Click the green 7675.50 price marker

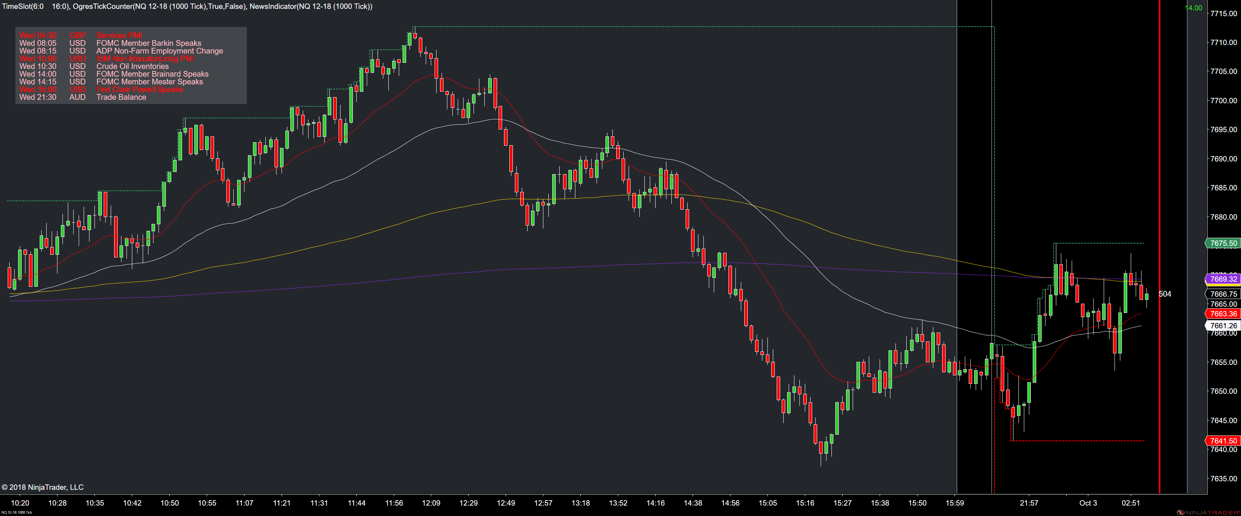[x=1223, y=243]
